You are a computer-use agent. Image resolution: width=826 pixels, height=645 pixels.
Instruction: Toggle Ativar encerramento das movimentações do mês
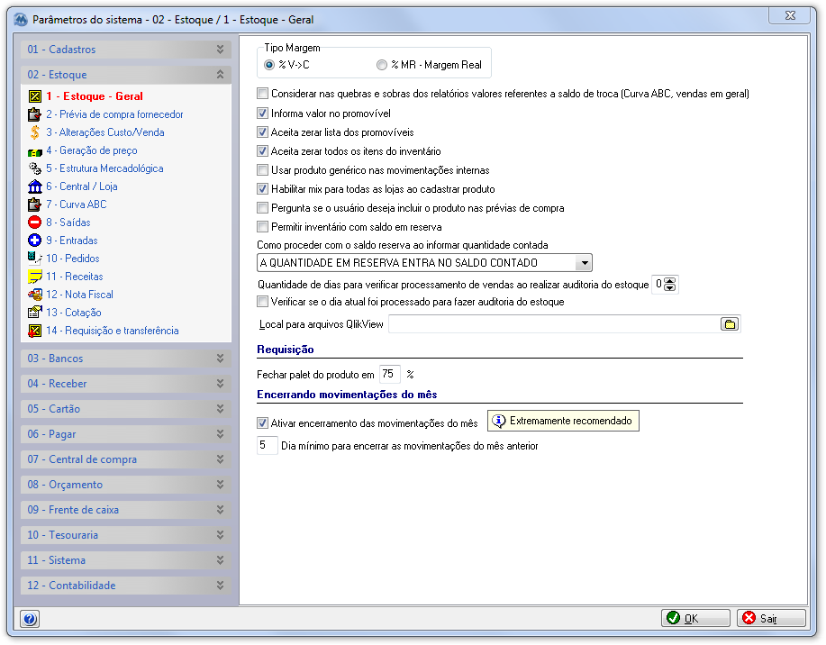[x=262, y=423]
